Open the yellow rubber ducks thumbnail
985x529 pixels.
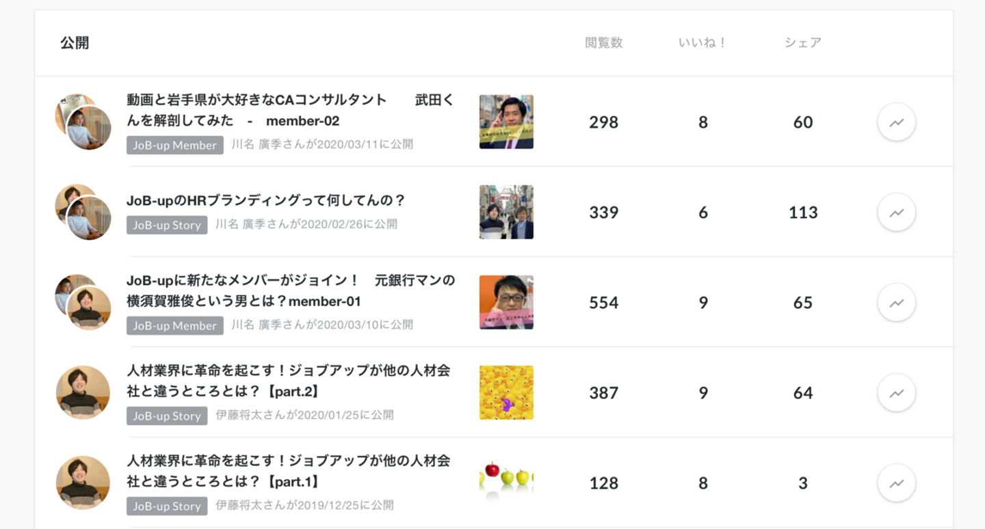click(x=506, y=392)
